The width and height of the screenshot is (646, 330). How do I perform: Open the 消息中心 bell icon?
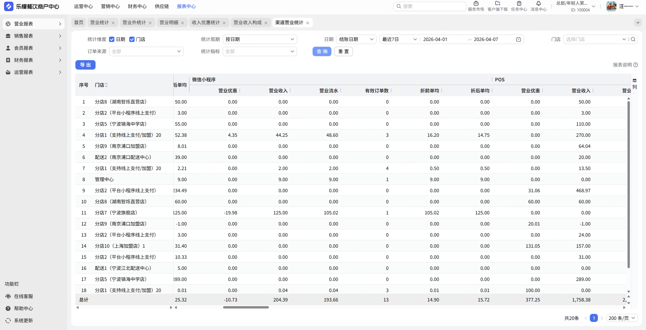[x=538, y=4]
